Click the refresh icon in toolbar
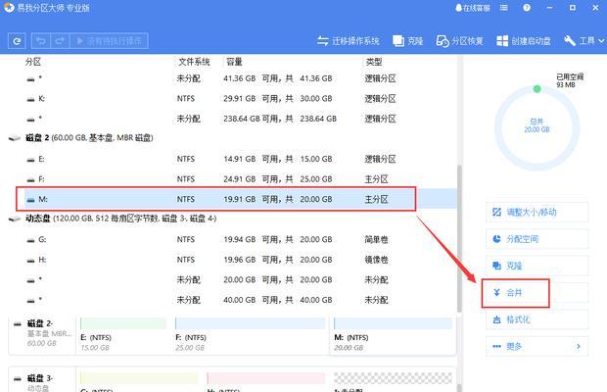The height and width of the screenshot is (392, 607). [x=17, y=41]
